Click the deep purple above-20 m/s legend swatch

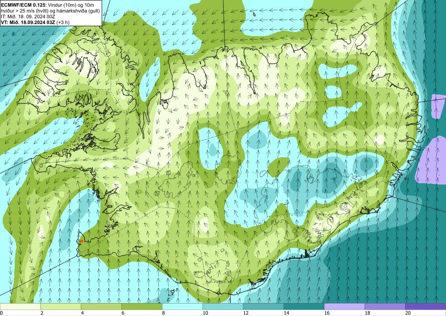pyautogui.click(x=425, y=306)
